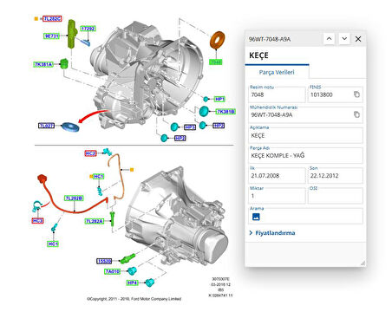Copy the Mühendislik Numarası 96WT-7048-A9A

[356, 114]
